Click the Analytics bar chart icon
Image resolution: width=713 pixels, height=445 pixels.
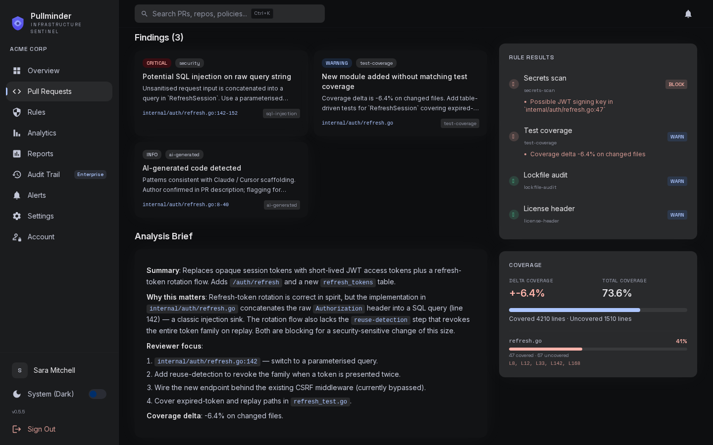pos(17,133)
